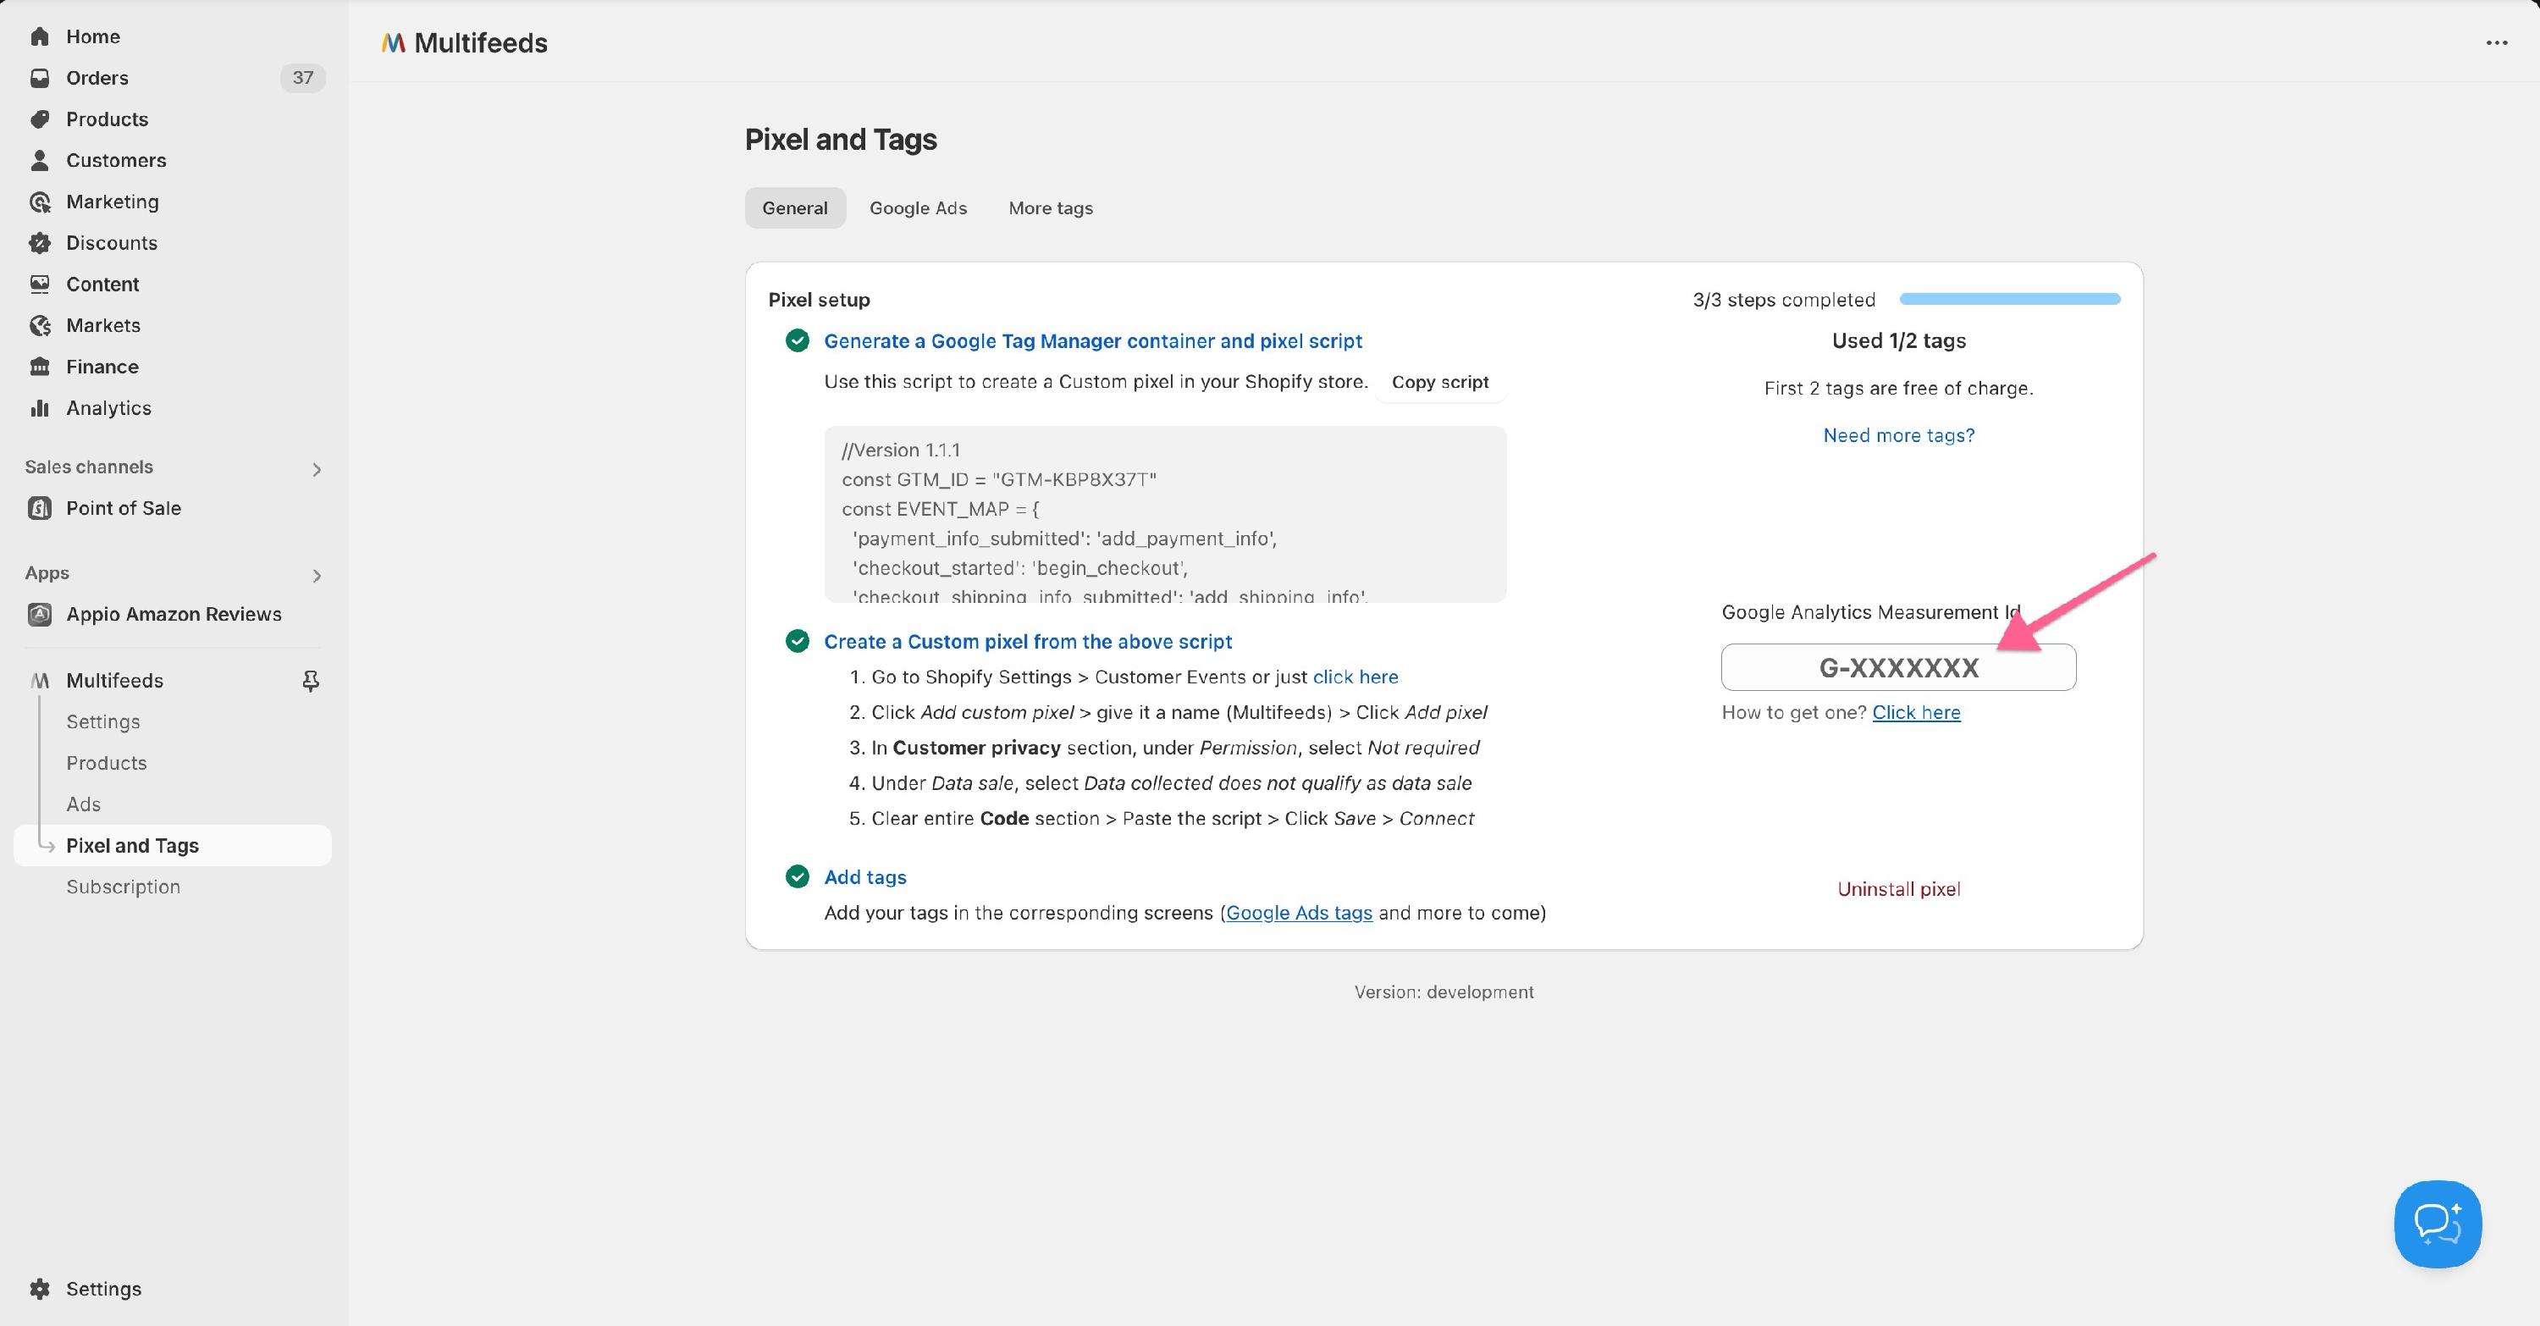Collapse the Create a Custom pixel section
The image size is (2540, 1326).
click(1028, 642)
